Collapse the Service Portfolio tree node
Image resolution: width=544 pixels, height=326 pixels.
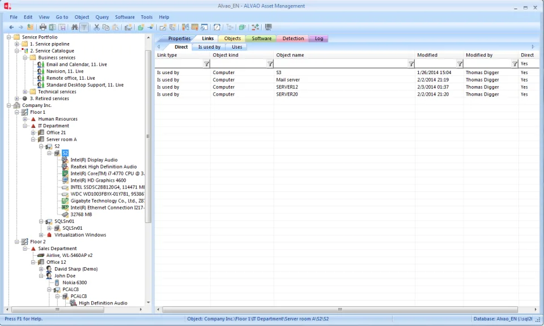point(8,37)
